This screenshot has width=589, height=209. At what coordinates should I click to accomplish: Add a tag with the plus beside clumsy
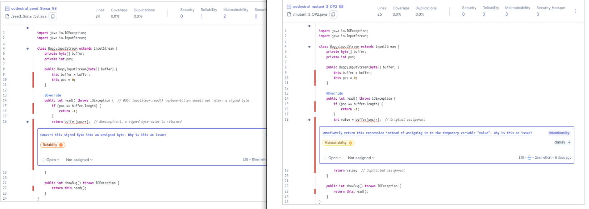click(569, 143)
